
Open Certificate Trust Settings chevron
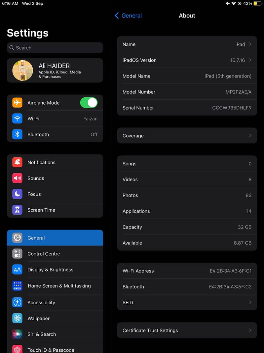[250, 330]
